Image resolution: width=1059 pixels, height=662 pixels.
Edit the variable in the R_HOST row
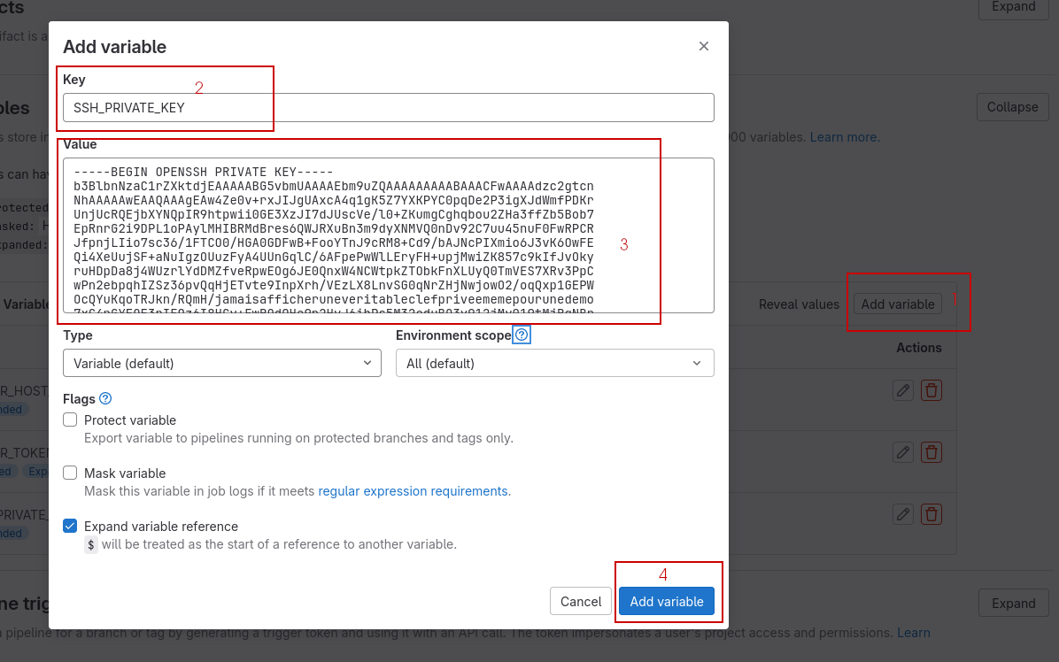point(902,390)
